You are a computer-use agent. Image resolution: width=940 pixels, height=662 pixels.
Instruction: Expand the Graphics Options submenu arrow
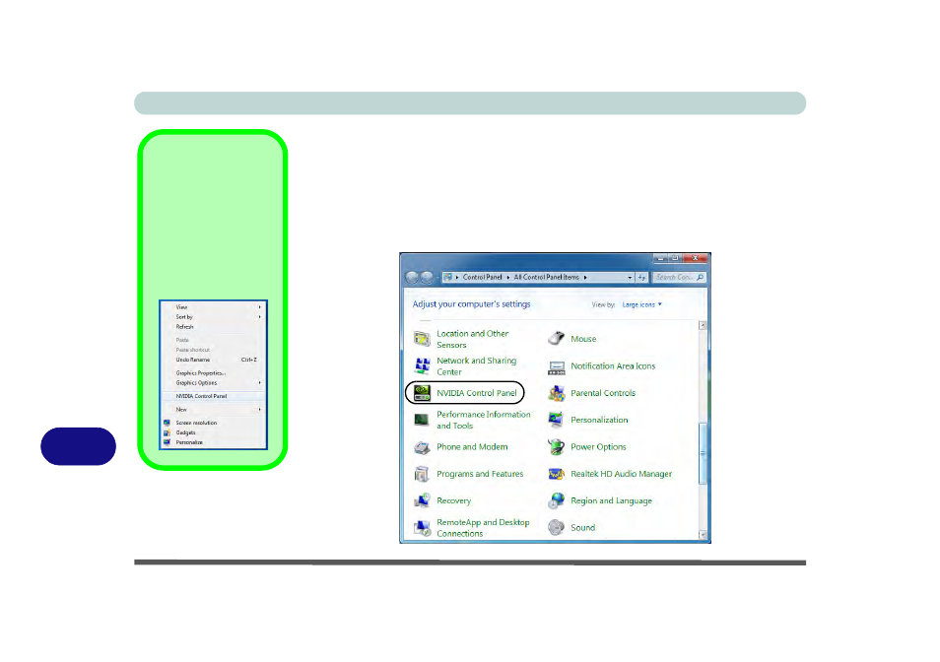click(x=259, y=383)
